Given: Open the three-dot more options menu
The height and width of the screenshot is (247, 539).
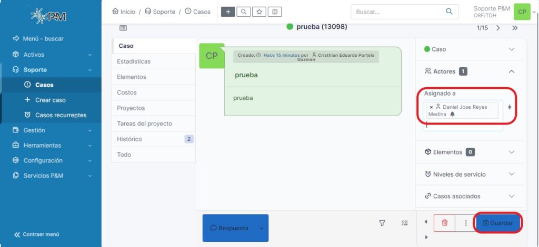Looking at the screenshot, I should (465, 223).
